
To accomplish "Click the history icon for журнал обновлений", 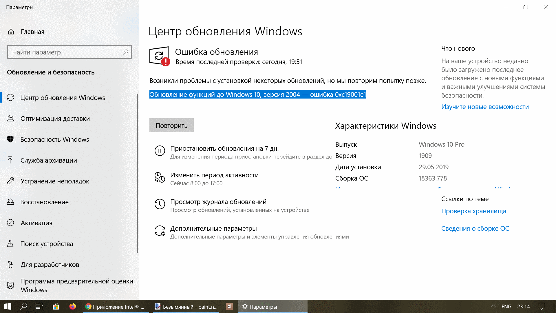I will pos(160,204).
